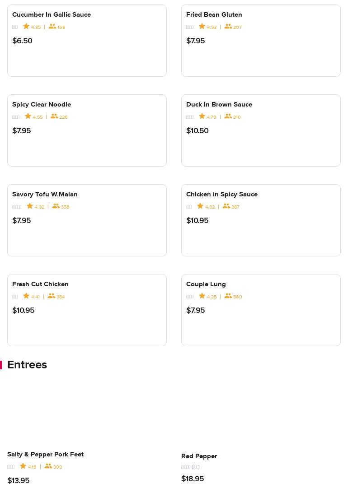Image resolution: width=348 pixels, height=502 pixels.
Task: Click star icon on Salty & Pepper Pork Feet
Action: point(23,466)
